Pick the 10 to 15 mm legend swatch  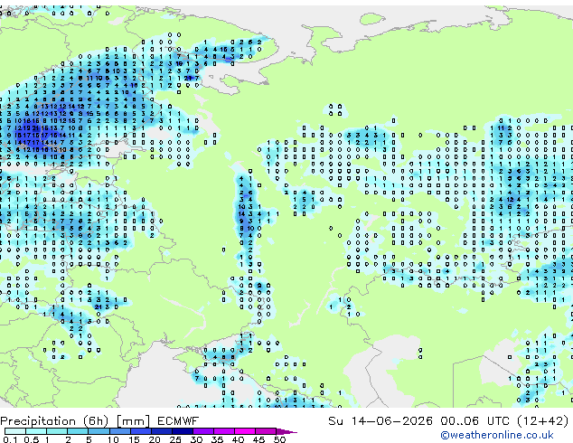click(x=120, y=431)
